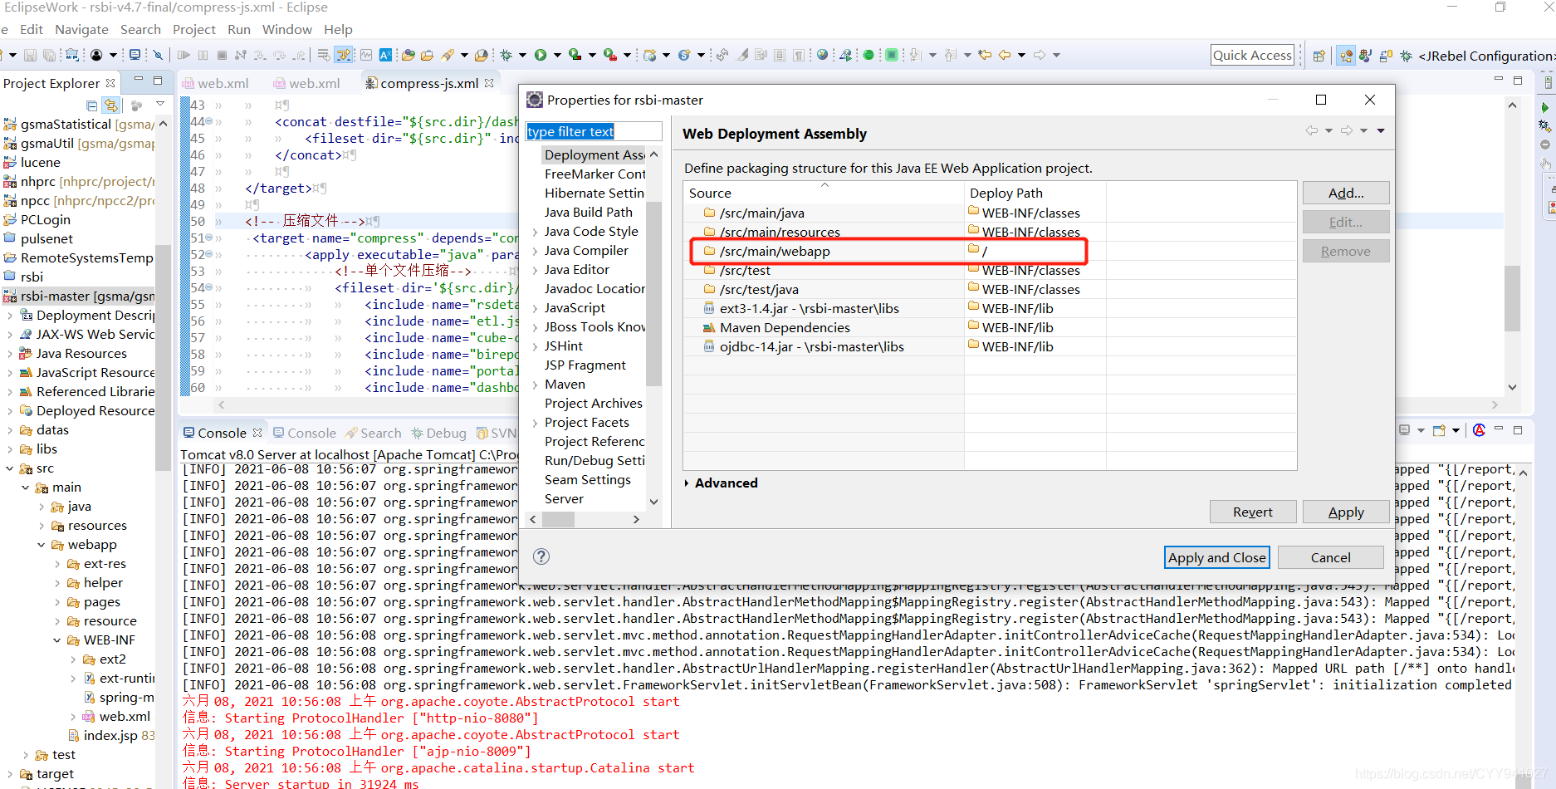Minimize the Project Explorer panel
The image size is (1556, 789).
click(139, 80)
